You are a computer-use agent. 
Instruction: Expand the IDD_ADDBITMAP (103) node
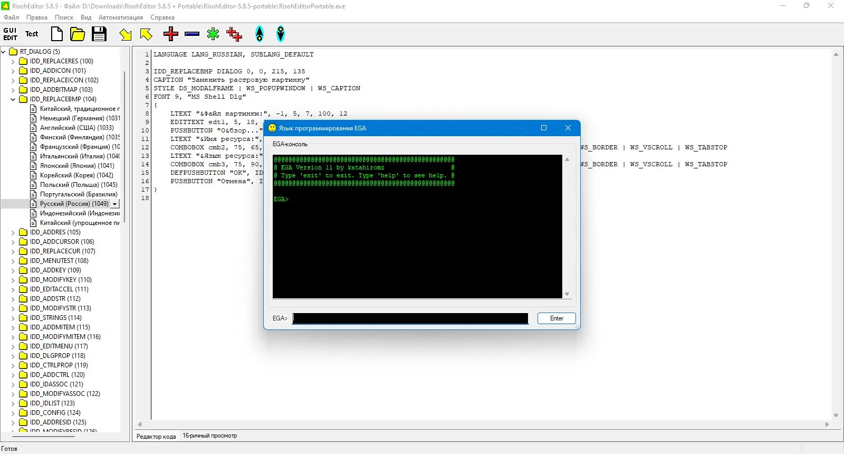(x=13, y=90)
